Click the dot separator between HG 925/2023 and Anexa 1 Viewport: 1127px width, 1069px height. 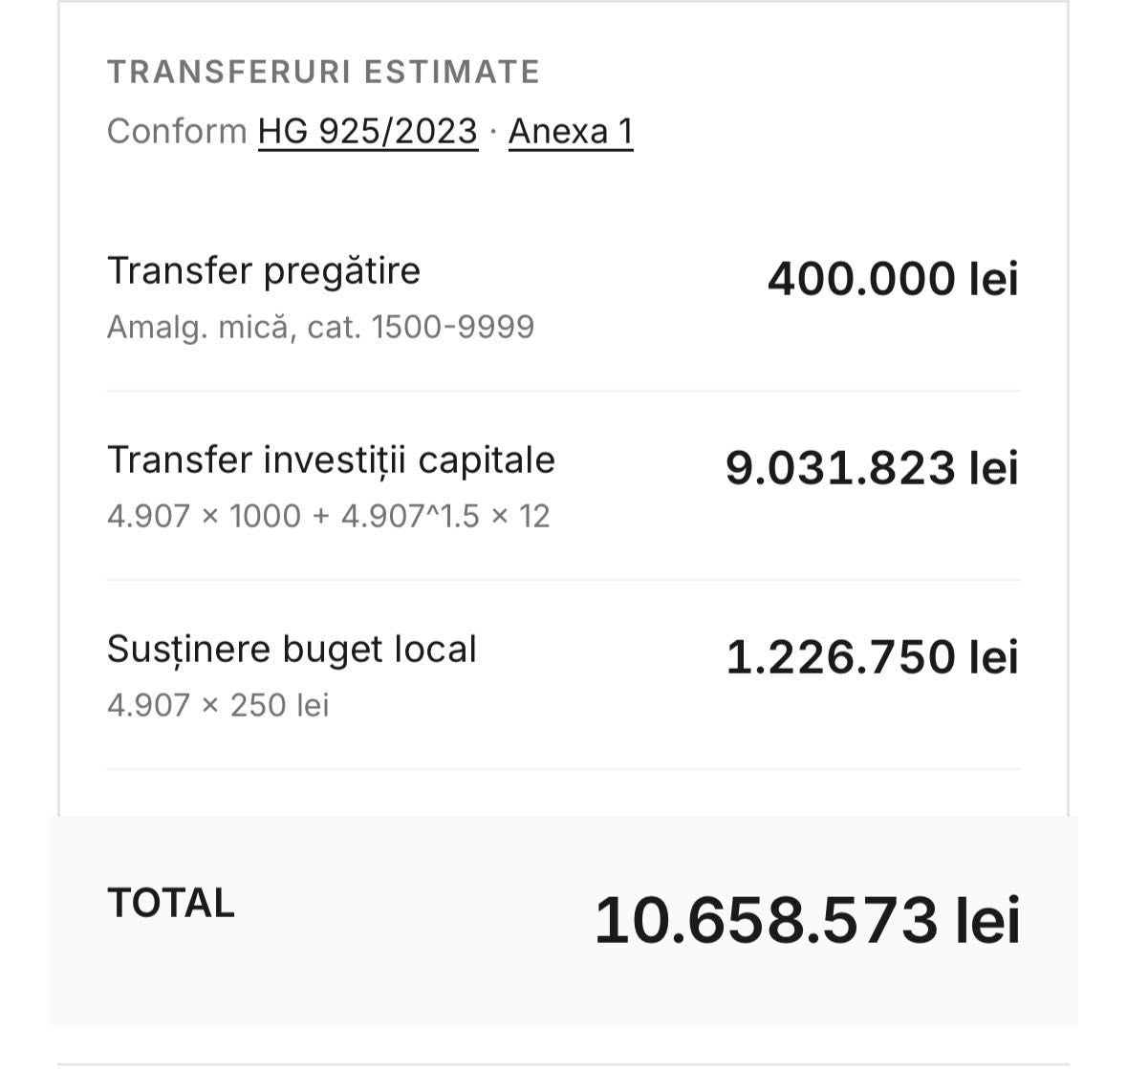point(493,132)
